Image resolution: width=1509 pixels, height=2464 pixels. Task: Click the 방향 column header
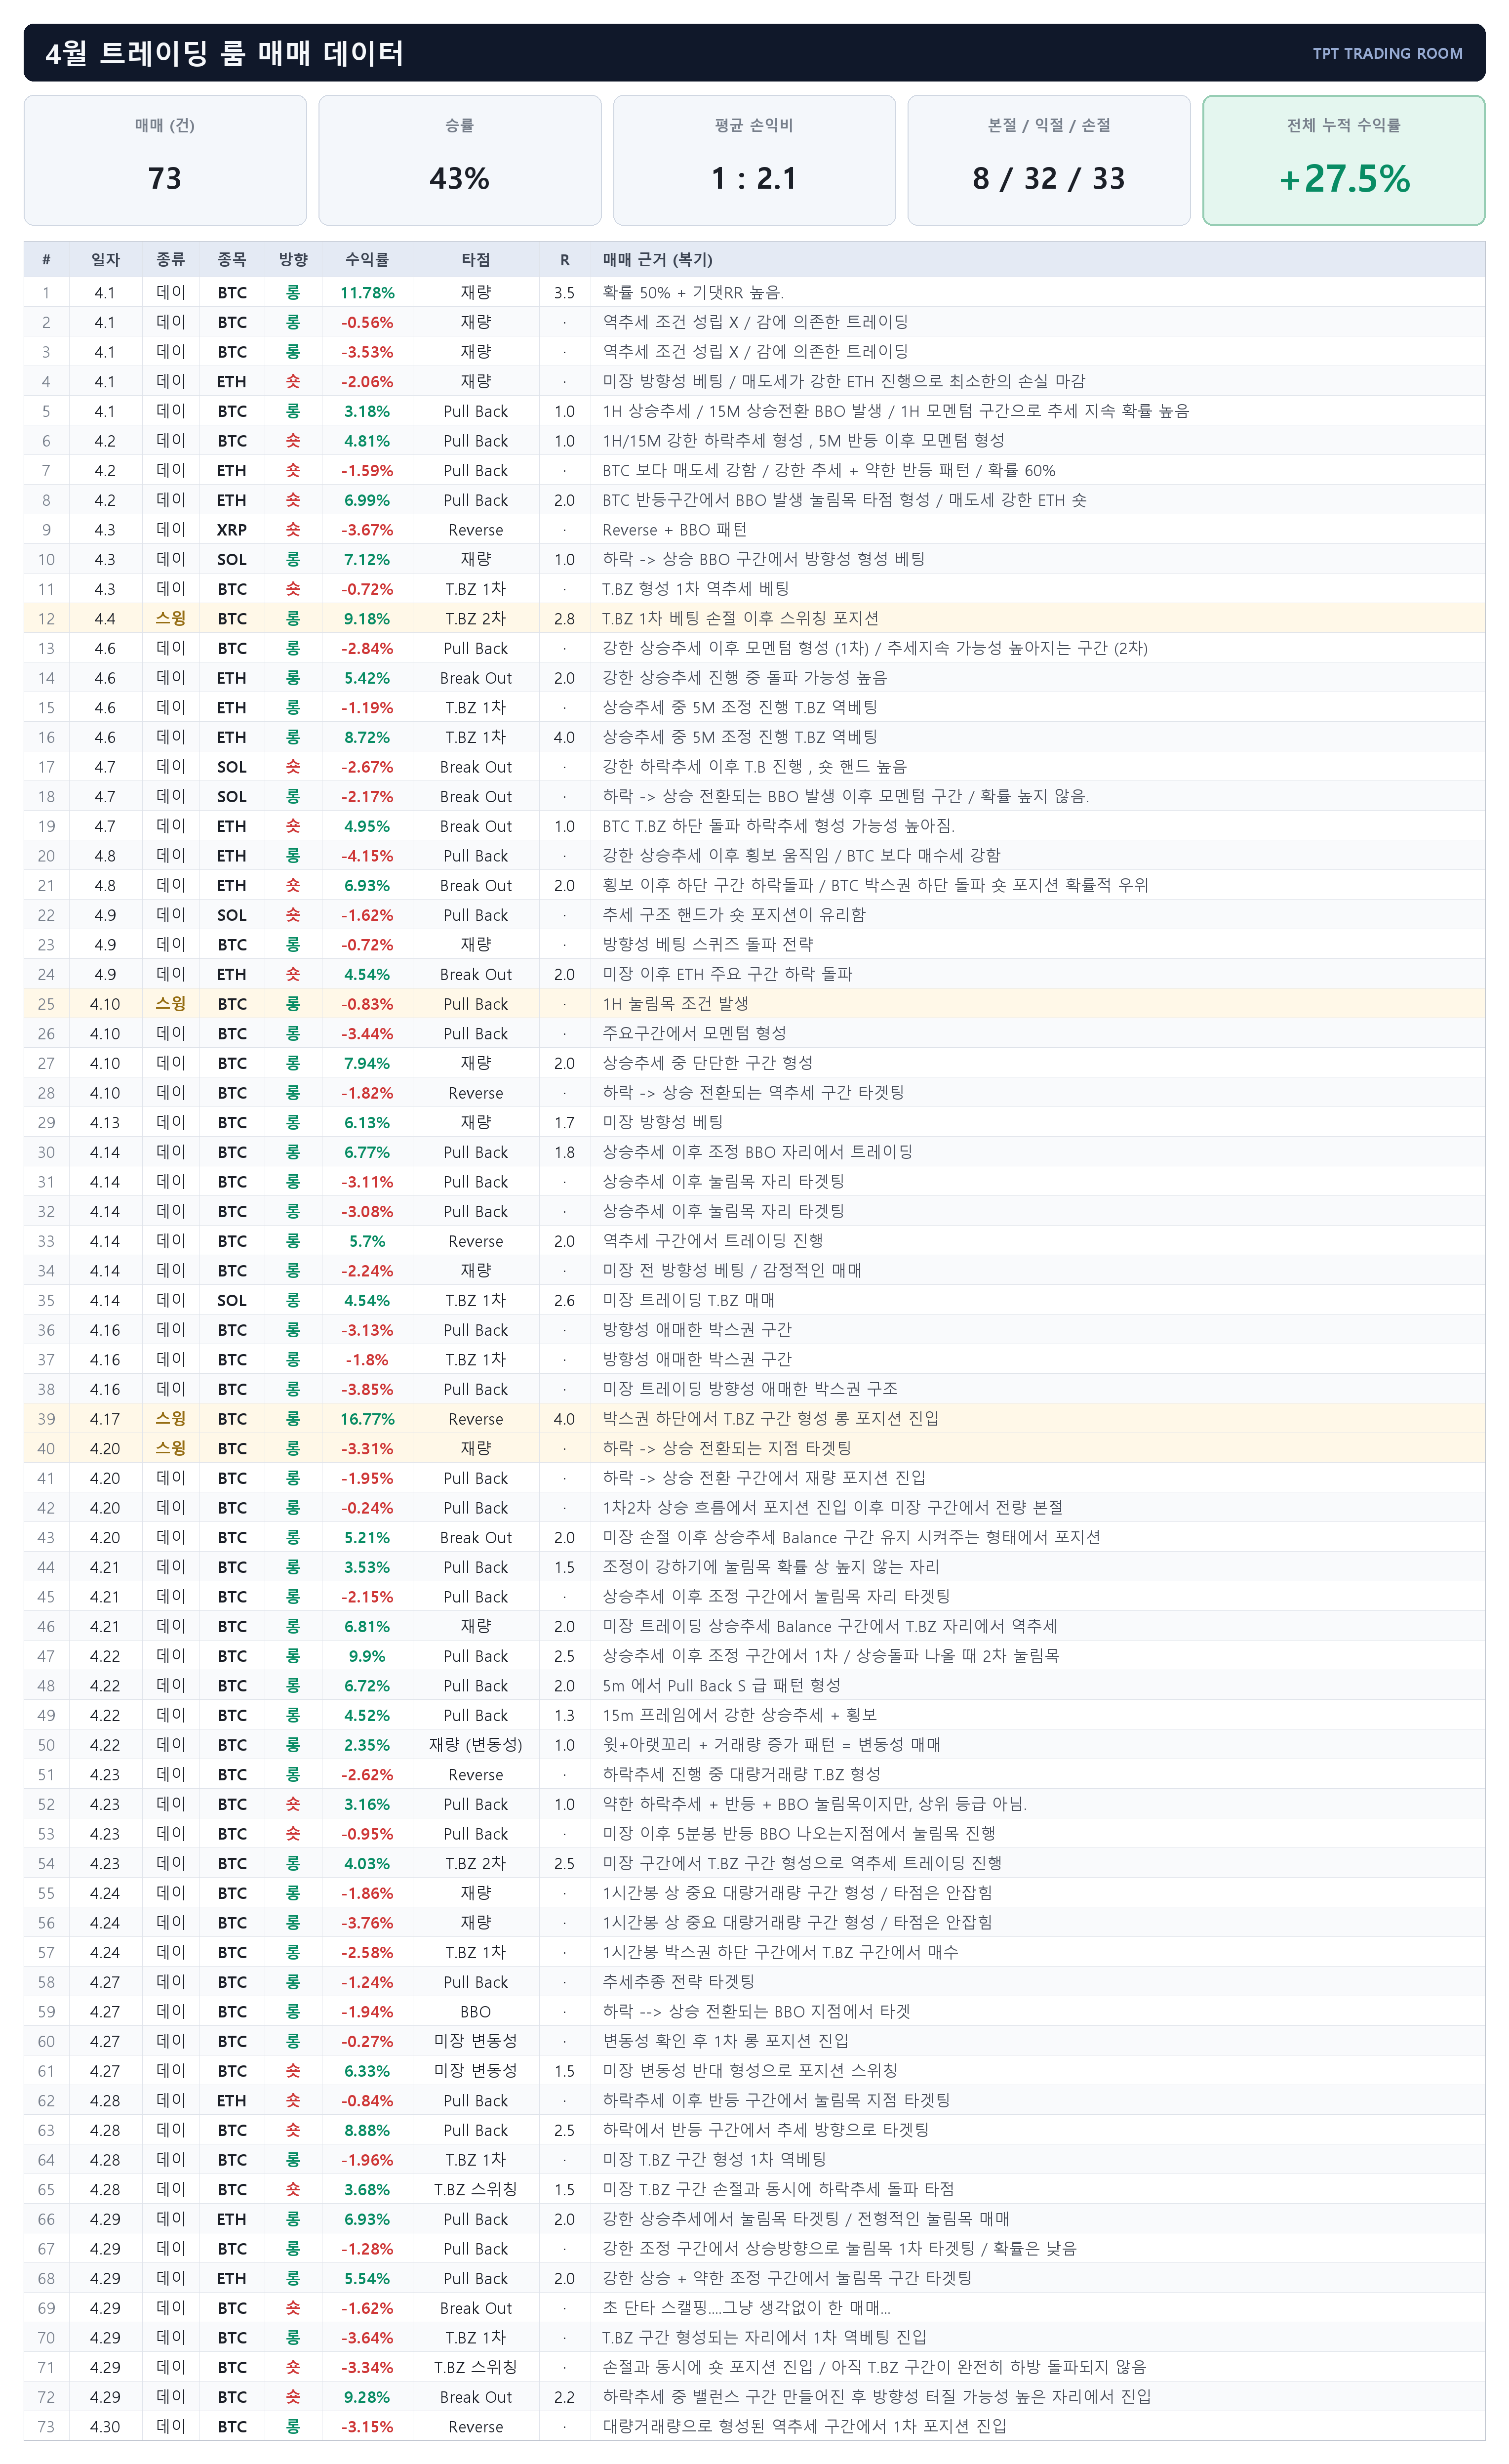pyautogui.click(x=293, y=260)
